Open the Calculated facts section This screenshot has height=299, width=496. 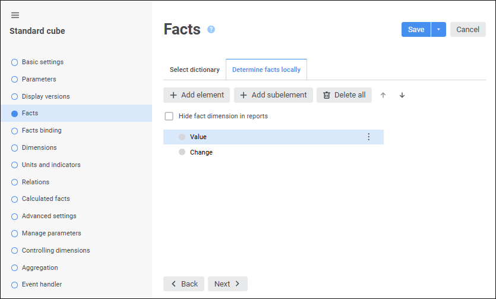click(46, 199)
